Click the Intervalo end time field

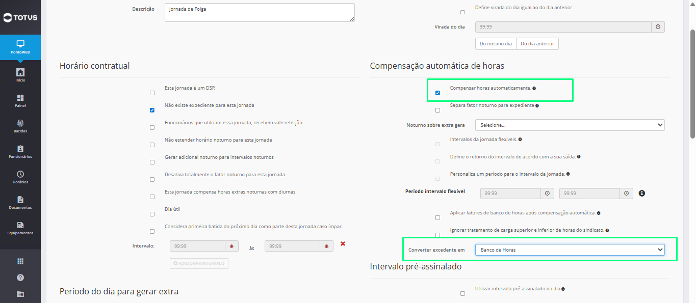tap(292, 246)
